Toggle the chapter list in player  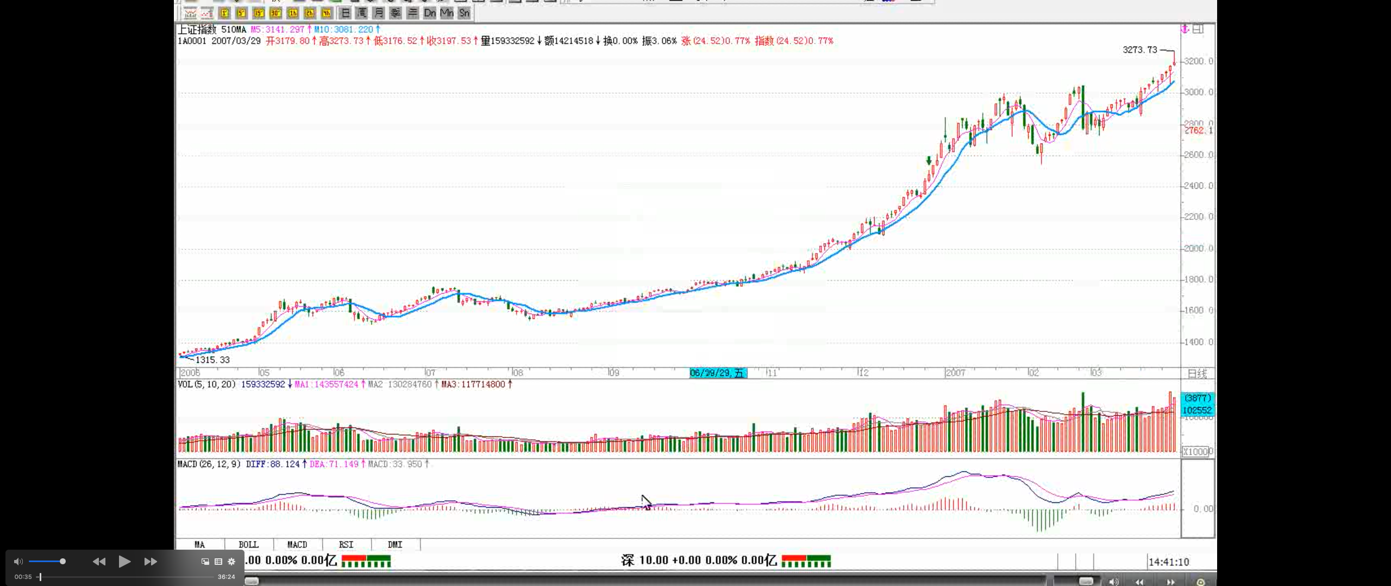coord(218,562)
